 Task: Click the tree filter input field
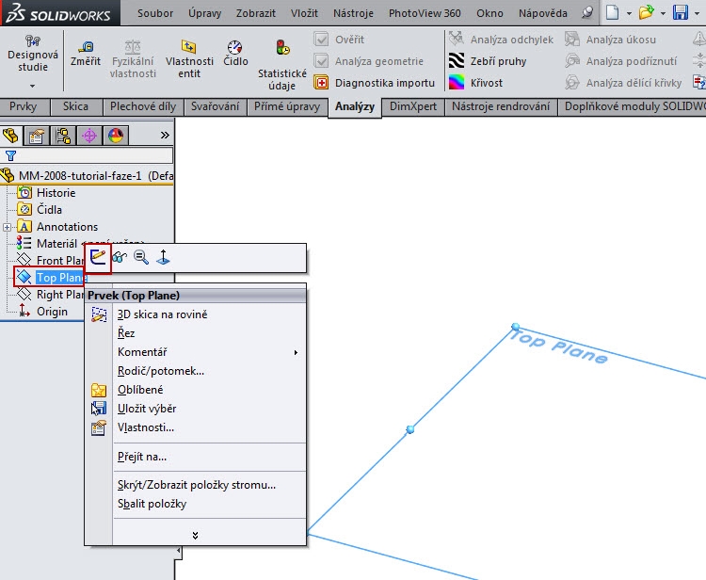click(88, 155)
